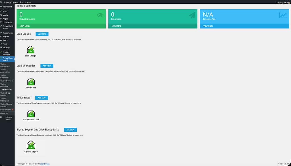Image resolution: width=291 pixels, height=166 pixels.
Task: Follow the WordPress link in footer
Action: (44, 164)
